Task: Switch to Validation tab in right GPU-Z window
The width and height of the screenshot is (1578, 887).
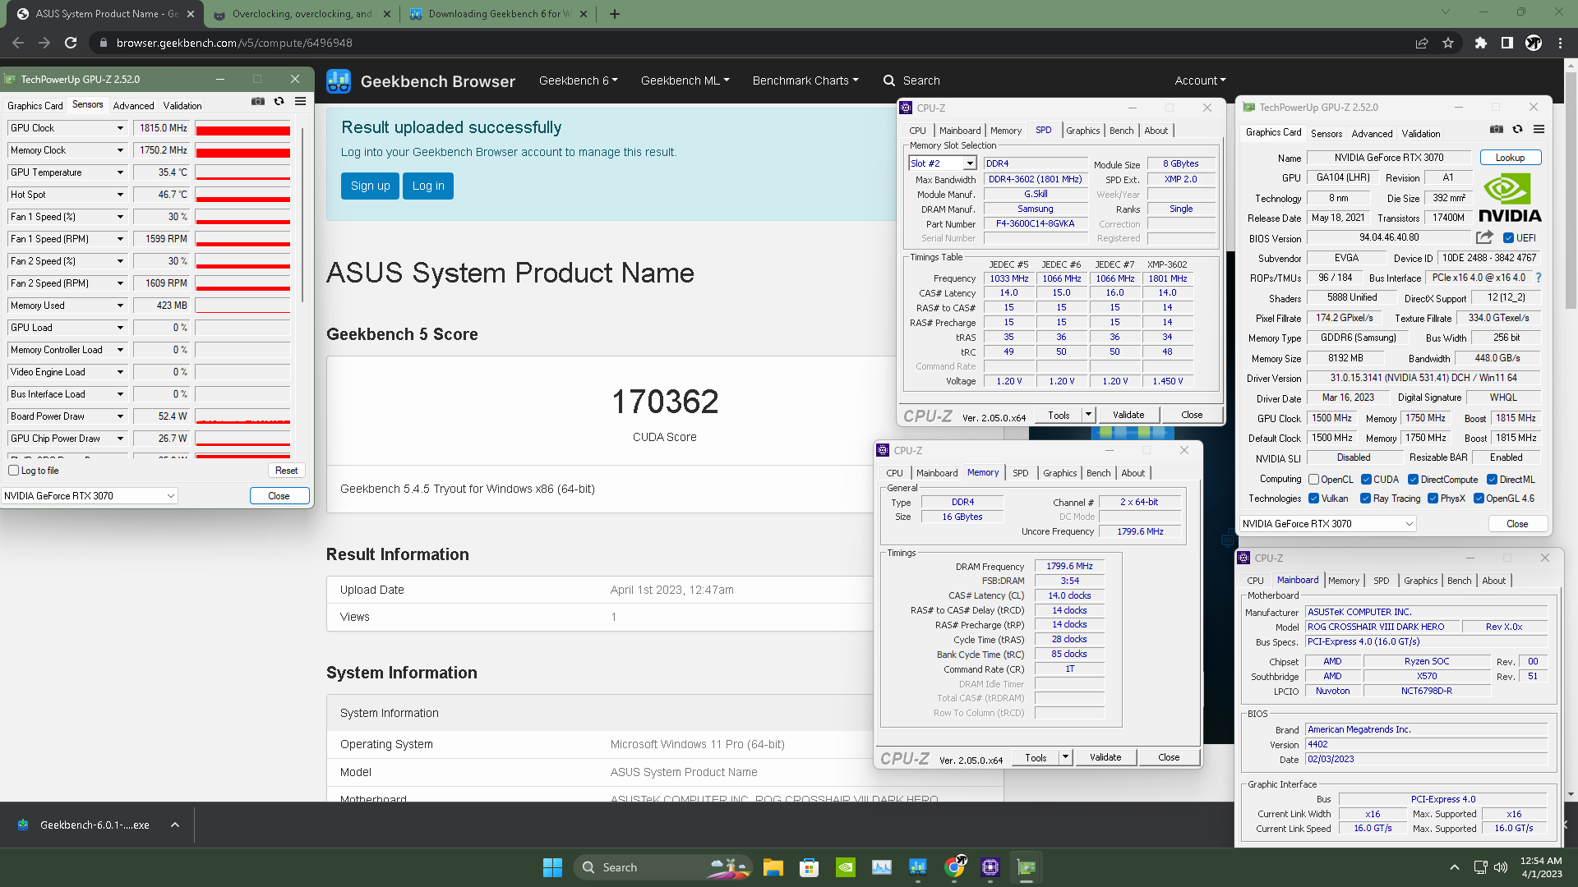Action: click(x=1421, y=133)
